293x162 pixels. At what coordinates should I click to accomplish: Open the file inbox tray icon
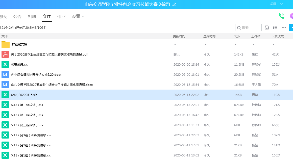click(267, 28)
